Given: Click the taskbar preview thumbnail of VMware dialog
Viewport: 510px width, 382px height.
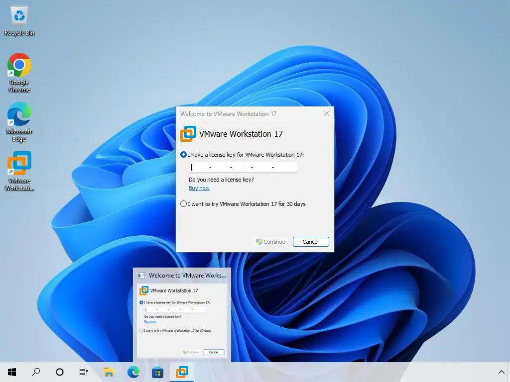Looking at the screenshot, I should 182,321.
